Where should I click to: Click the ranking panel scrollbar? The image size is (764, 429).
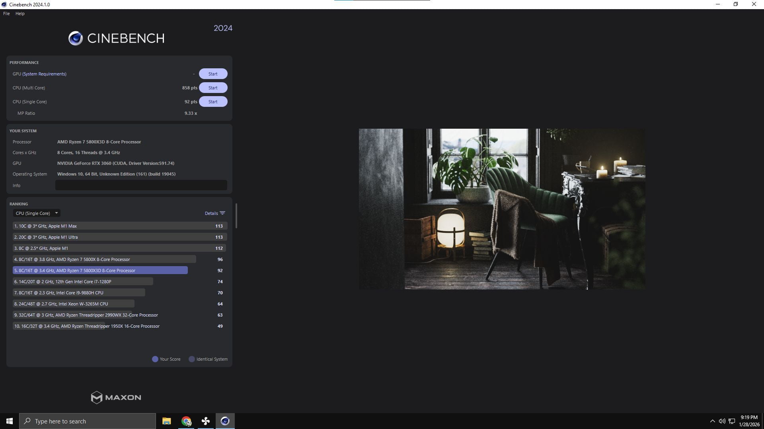click(236, 216)
